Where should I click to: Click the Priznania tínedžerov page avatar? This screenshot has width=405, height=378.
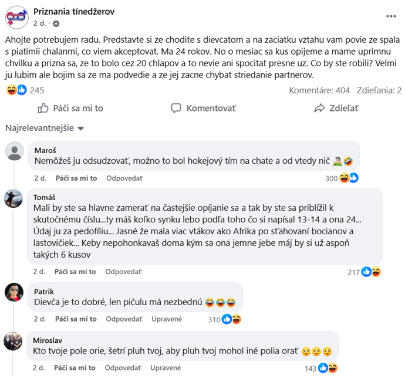[x=16, y=17]
